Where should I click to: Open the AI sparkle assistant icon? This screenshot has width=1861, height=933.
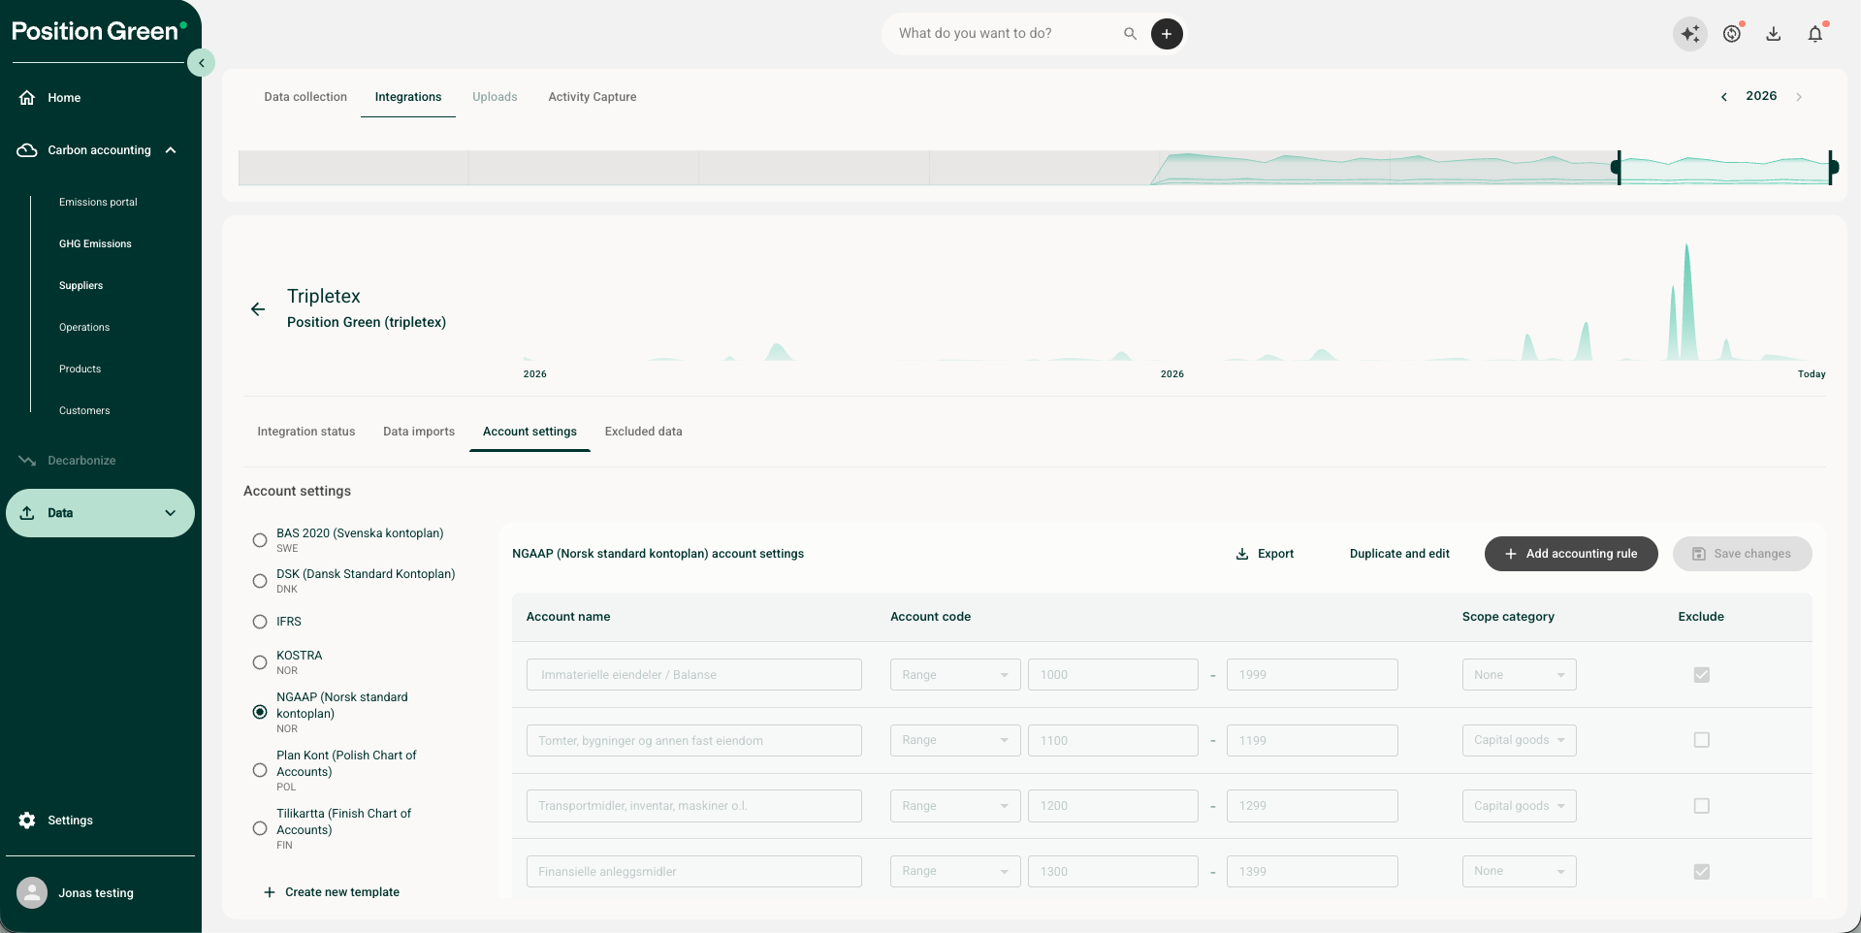(1690, 34)
